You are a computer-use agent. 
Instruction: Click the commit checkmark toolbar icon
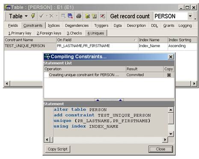click(x=42, y=16)
